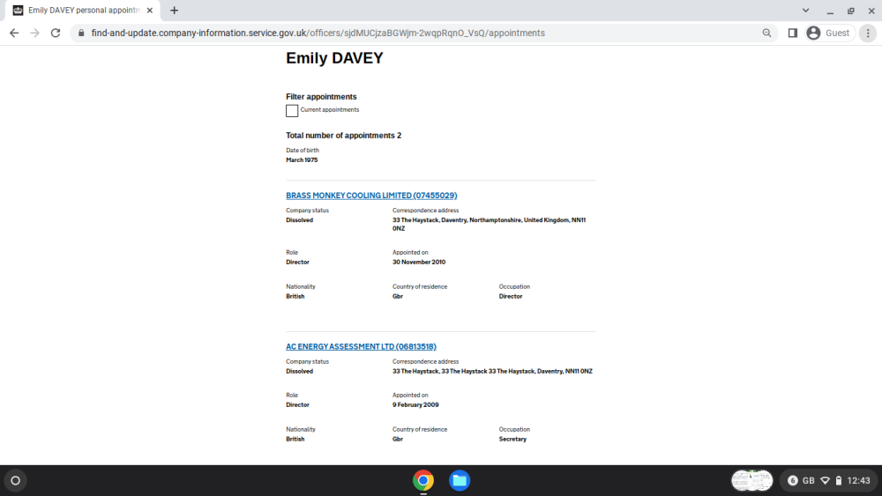Launch Chrome from the shelf
This screenshot has height=496, width=882.
[423, 481]
